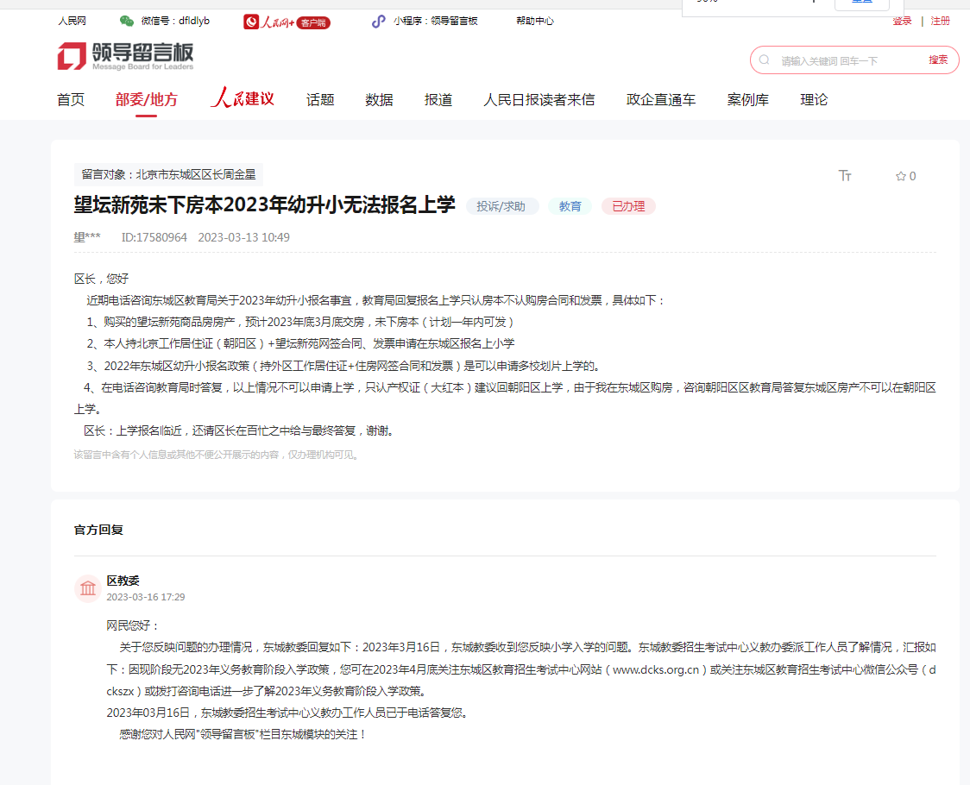Click the 领导留言板 site logo

[126, 56]
